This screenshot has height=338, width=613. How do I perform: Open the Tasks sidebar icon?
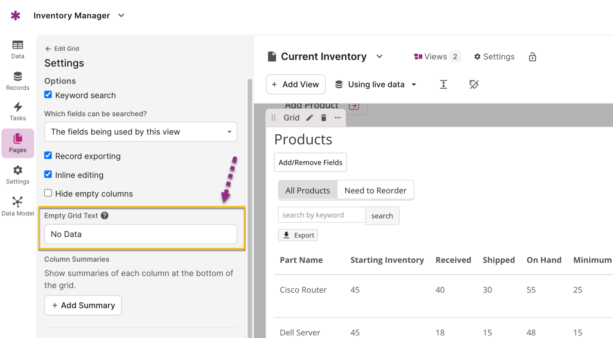(x=18, y=111)
